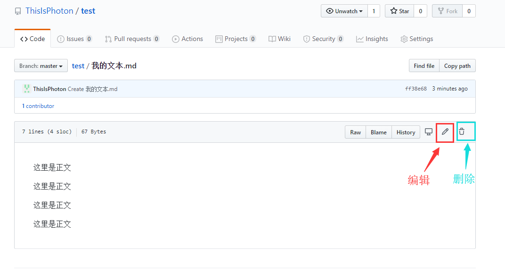Open the Pull requests tab
Image resolution: width=505 pixels, height=272 pixels.
point(132,39)
